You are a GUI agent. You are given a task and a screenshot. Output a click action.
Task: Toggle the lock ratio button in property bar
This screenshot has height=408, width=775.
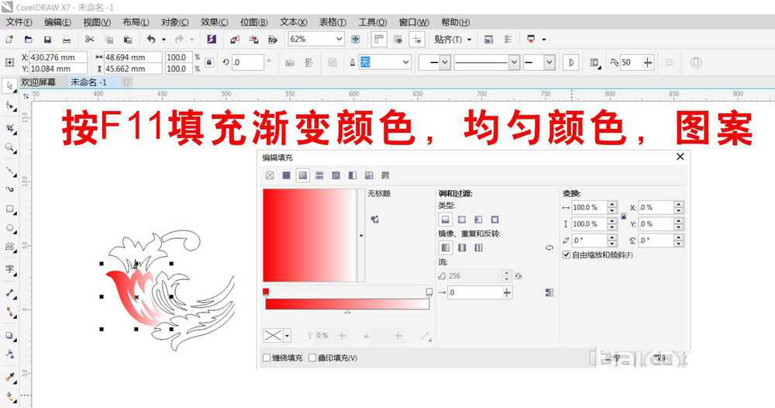click(x=209, y=63)
